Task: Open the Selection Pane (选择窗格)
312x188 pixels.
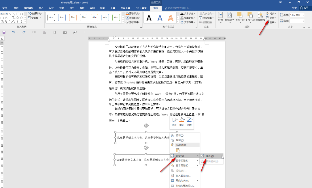Action: pos(260,16)
